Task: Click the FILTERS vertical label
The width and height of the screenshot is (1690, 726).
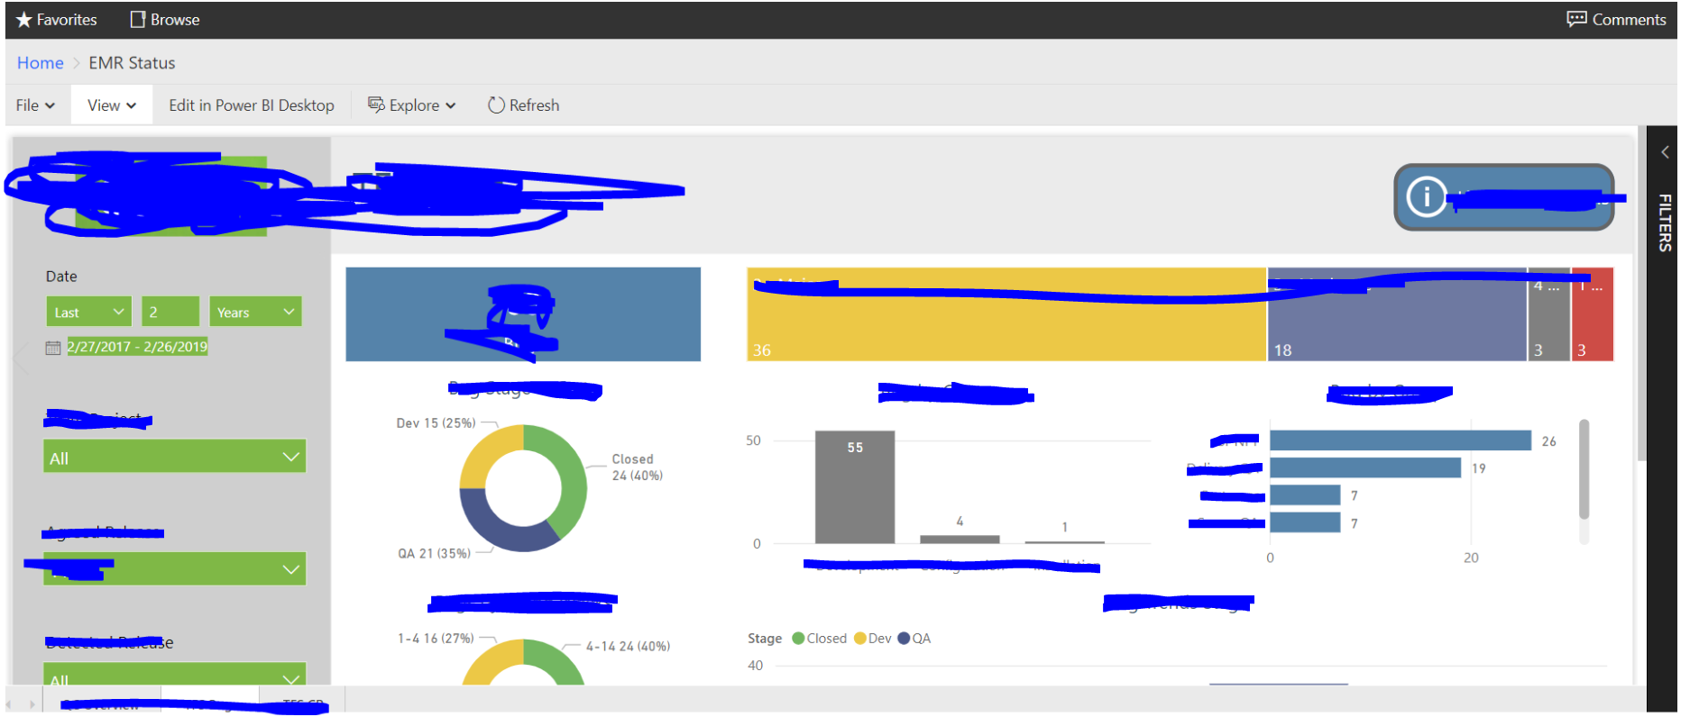Action: [x=1665, y=222]
